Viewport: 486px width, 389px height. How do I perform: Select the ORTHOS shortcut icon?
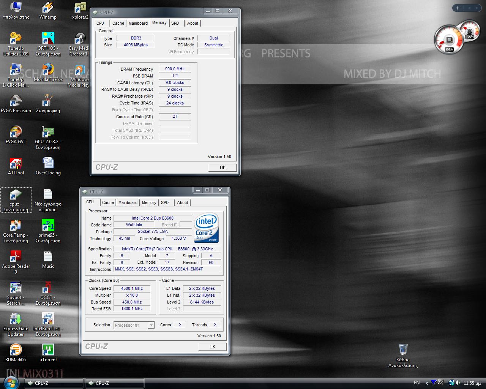coord(48,44)
